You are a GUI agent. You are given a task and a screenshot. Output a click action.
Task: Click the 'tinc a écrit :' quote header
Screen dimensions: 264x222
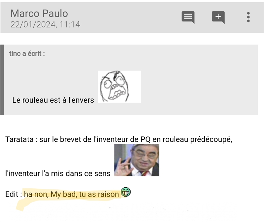point(27,54)
